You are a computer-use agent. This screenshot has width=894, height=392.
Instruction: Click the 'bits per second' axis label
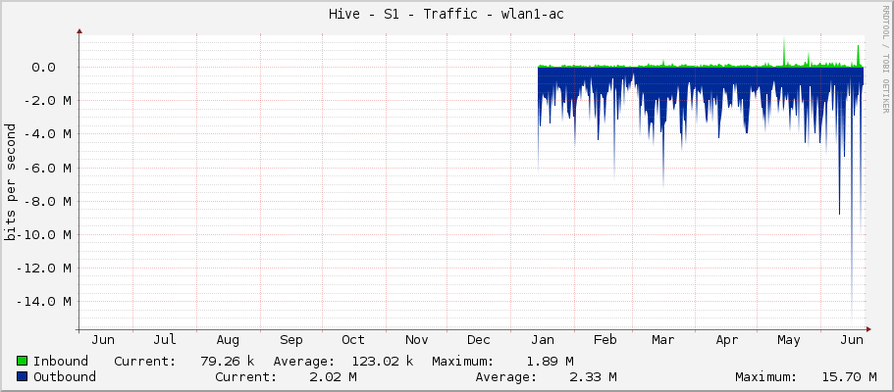click(10, 181)
